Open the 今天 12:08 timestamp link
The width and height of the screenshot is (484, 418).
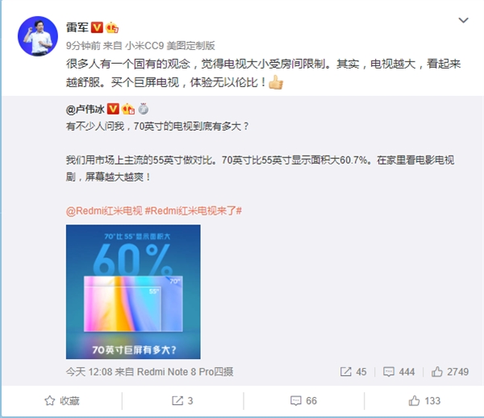90,372
